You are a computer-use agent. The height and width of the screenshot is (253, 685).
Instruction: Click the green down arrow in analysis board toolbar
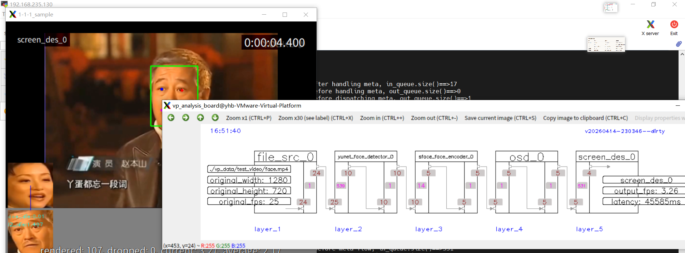pos(215,118)
